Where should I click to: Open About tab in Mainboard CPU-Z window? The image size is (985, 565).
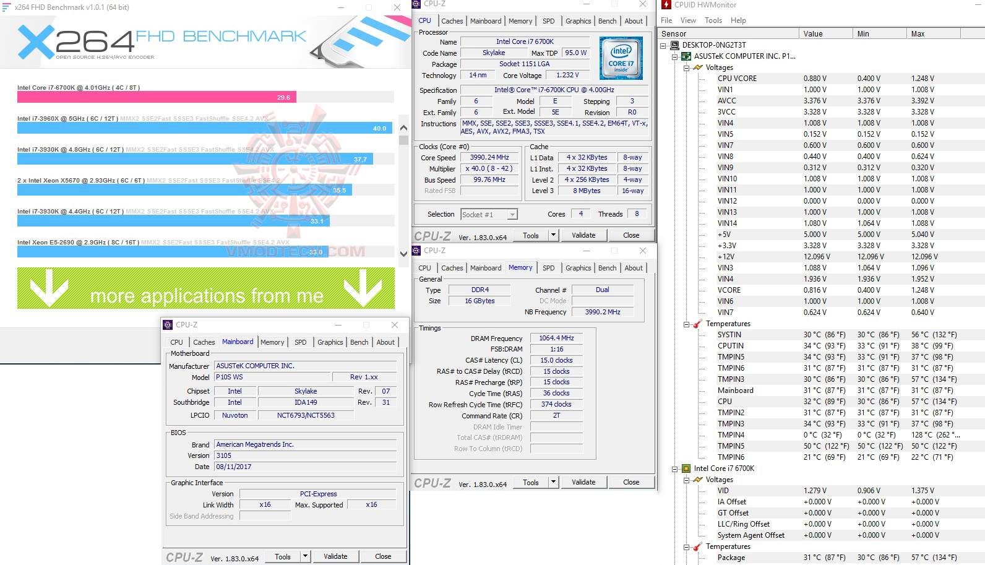pos(385,342)
